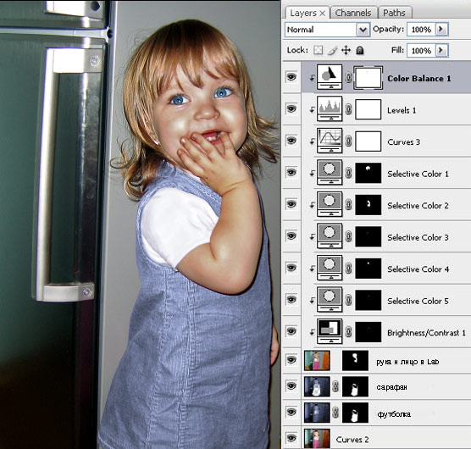Hide the Color Balance 1 layer
The height and width of the screenshot is (449, 471).
tap(291, 77)
